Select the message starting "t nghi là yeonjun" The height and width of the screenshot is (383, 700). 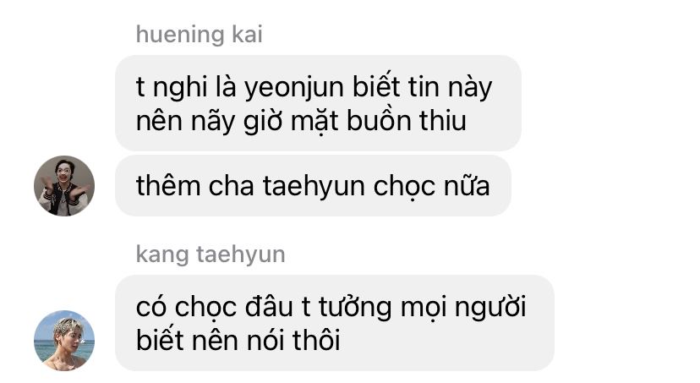319,103
